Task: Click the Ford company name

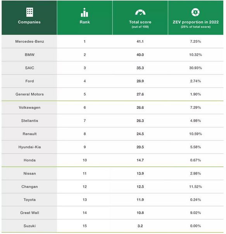Action: click(x=29, y=81)
